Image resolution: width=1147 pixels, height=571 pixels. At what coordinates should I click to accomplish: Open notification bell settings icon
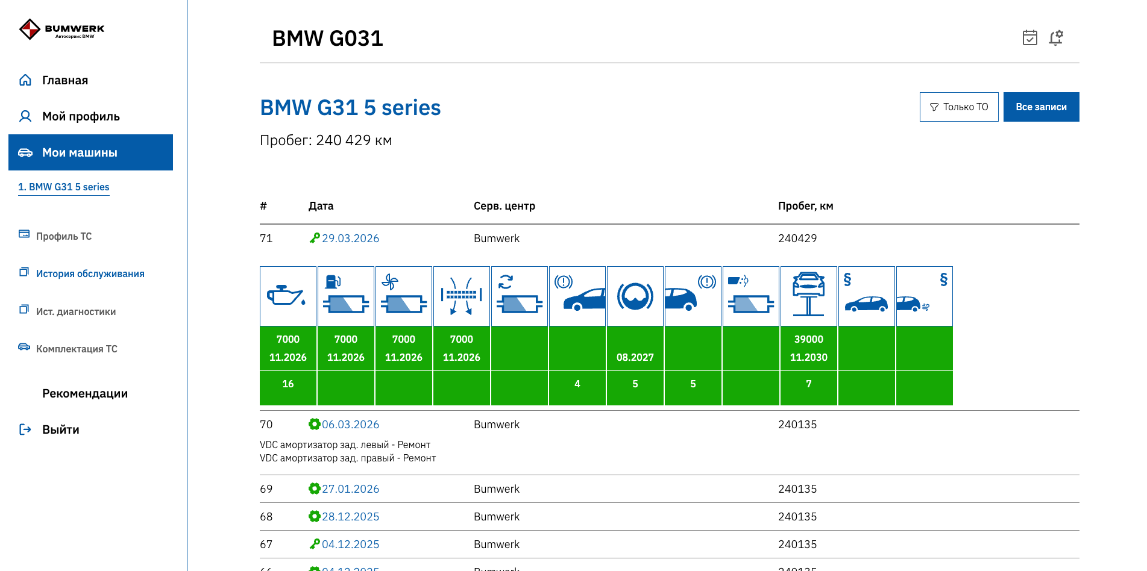coord(1055,38)
